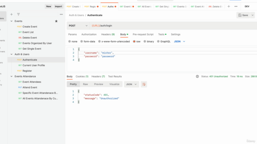The width and height of the screenshot is (257, 144).
Task: Click the 401 Unauthorized status text
Action: (x=218, y=76)
